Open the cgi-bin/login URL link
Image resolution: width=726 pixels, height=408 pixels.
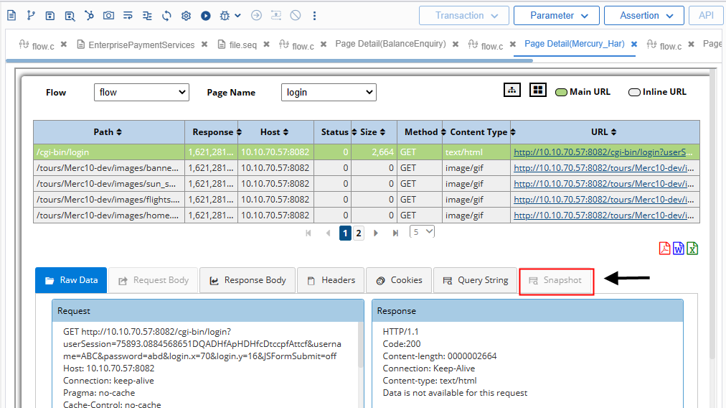coord(603,152)
